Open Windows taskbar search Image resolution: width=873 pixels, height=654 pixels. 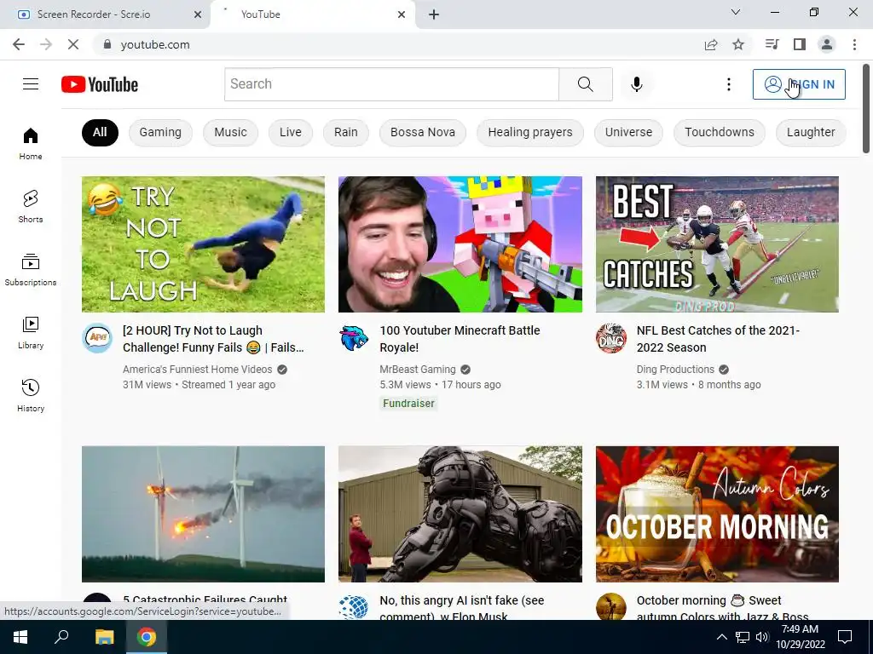pyautogui.click(x=61, y=637)
